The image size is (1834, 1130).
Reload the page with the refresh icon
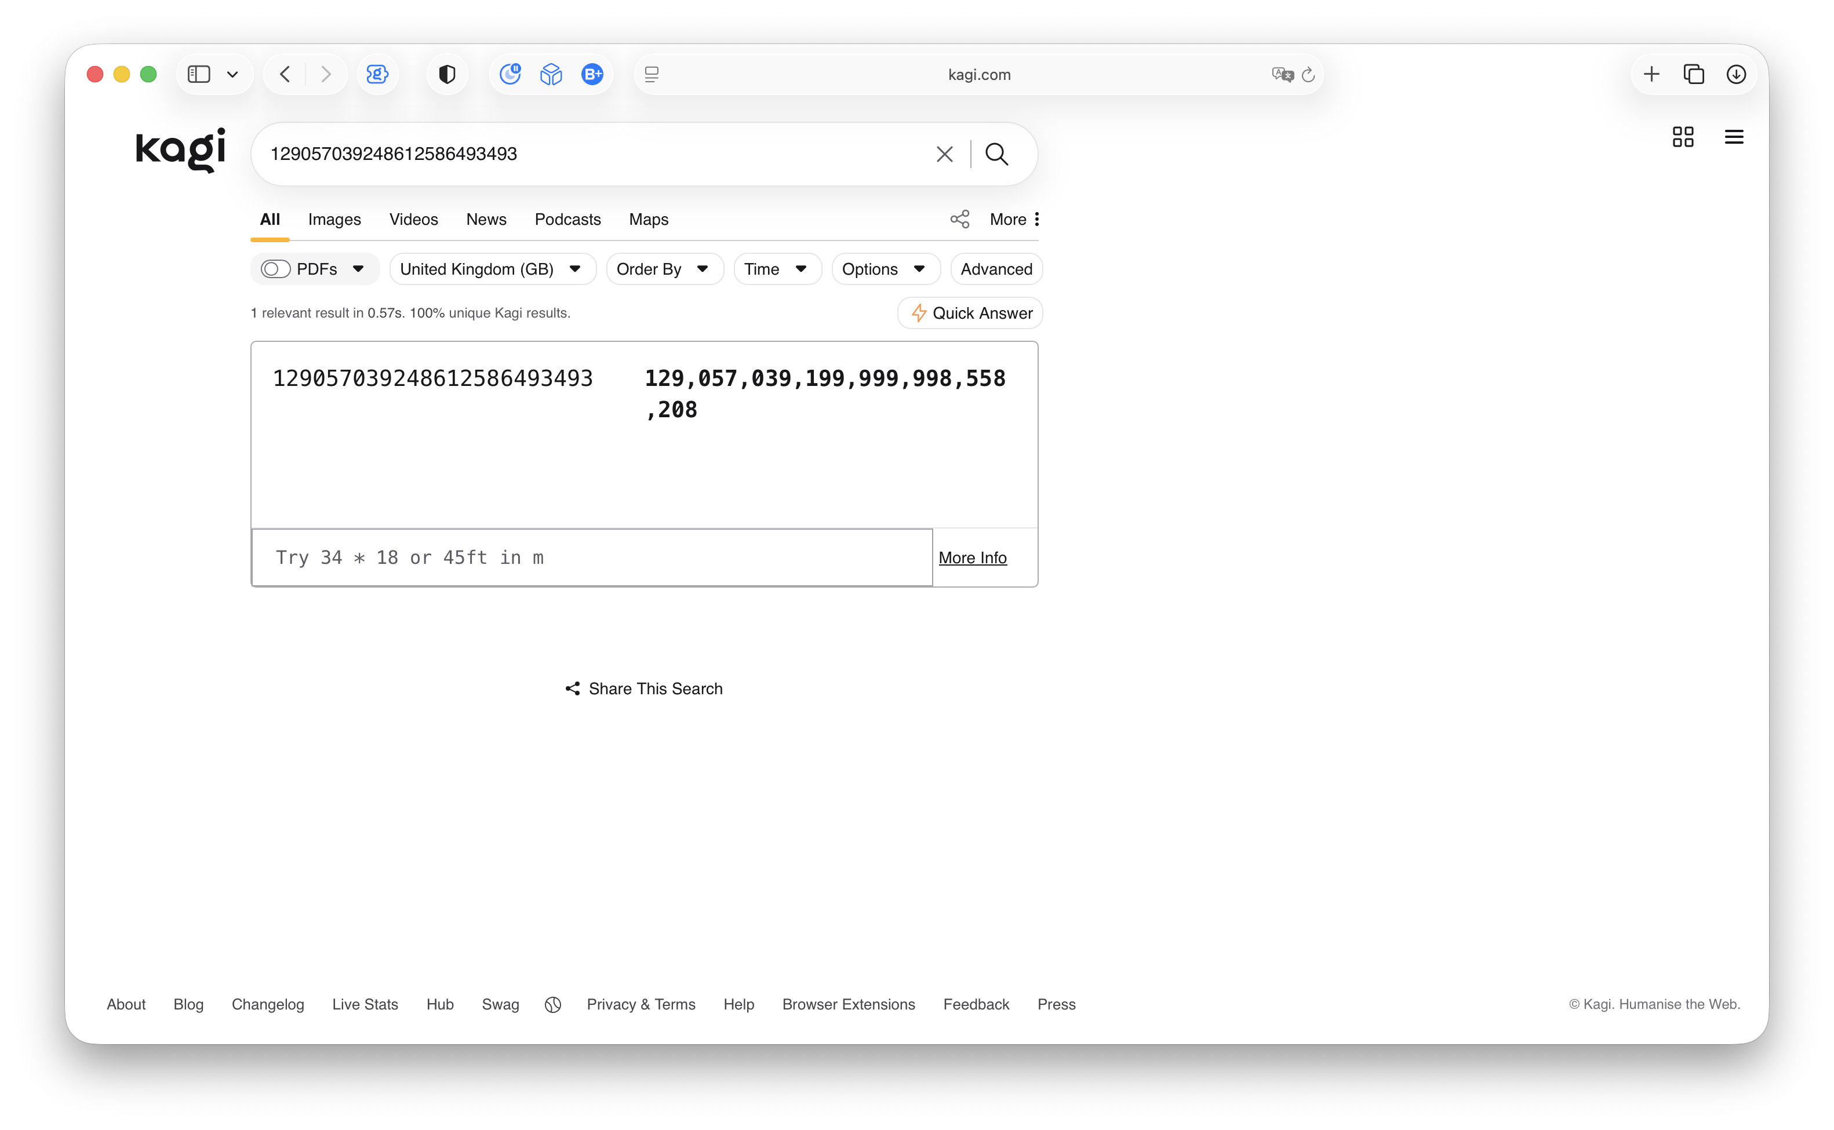point(1308,74)
